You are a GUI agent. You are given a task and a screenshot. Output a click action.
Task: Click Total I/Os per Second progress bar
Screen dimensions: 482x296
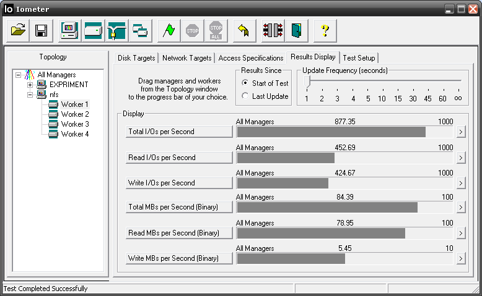click(x=345, y=132)
